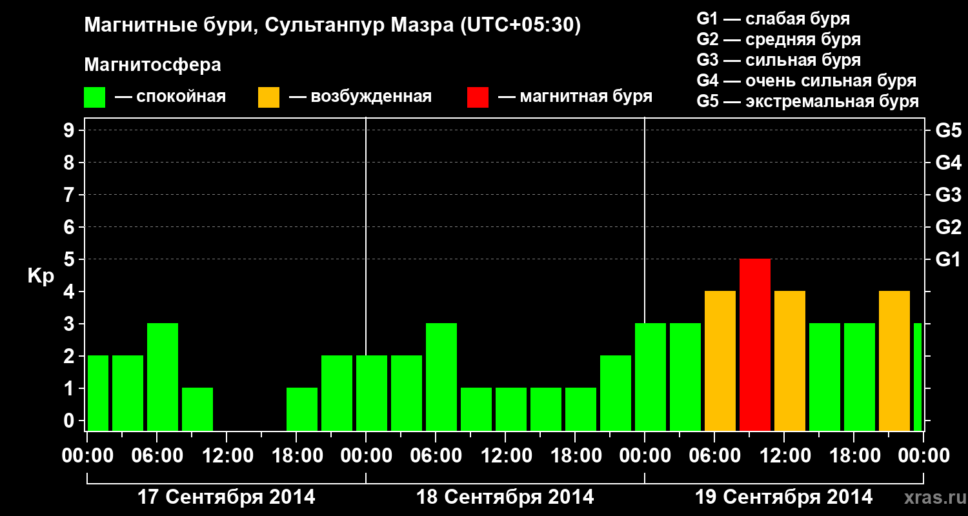
Task: Select the G5 storm level label on axis
Action: pos(948,130)
